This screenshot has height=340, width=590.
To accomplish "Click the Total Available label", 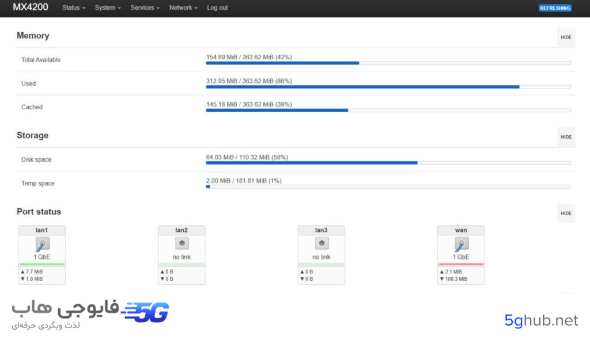I will coord(41,60).
